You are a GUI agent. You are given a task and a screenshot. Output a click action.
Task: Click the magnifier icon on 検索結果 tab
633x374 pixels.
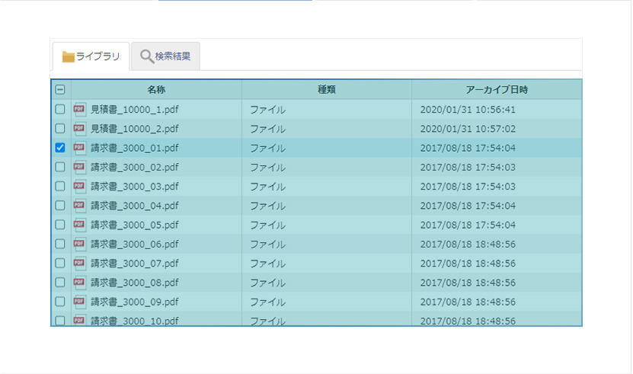click(x=146, y=56)
